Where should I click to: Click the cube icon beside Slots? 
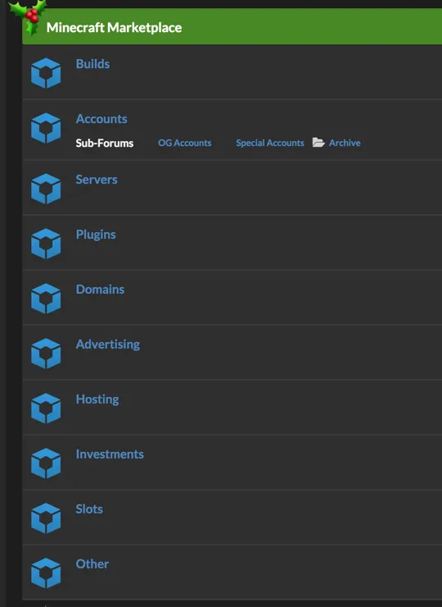46,518
